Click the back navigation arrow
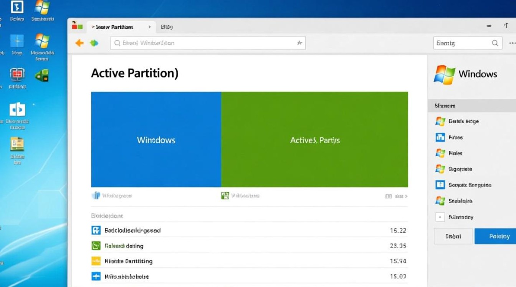 (79, 43)
